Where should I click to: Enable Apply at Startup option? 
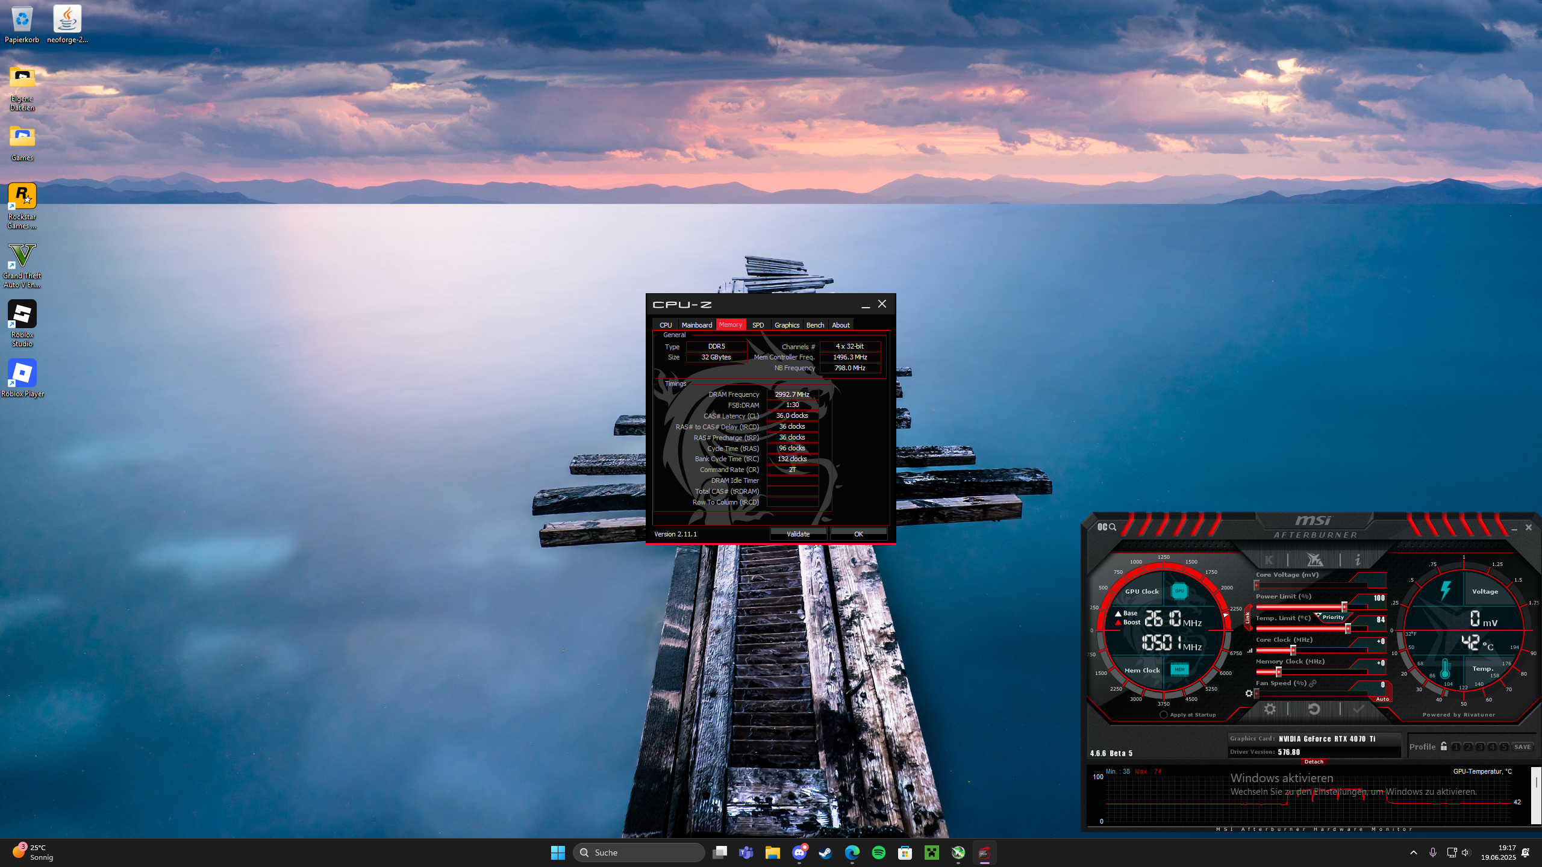1164,715
